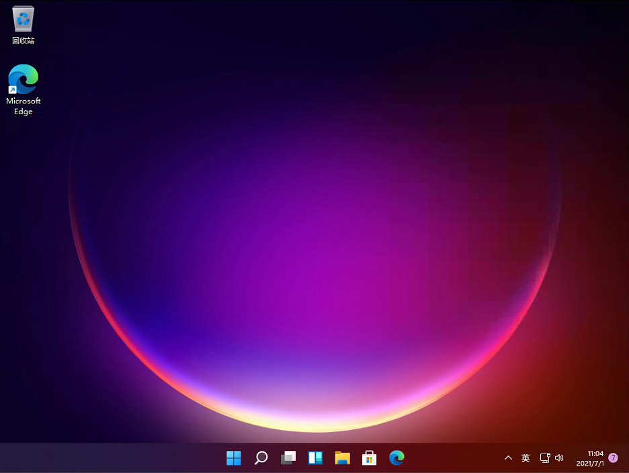The height and width of the screenshot is (473, 629).
Task: Click the 回收站 label text
Action: pos(24,41)
